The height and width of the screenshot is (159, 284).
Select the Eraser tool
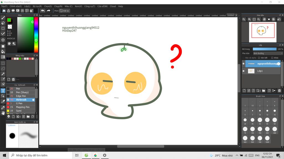[x=3, y=23]
